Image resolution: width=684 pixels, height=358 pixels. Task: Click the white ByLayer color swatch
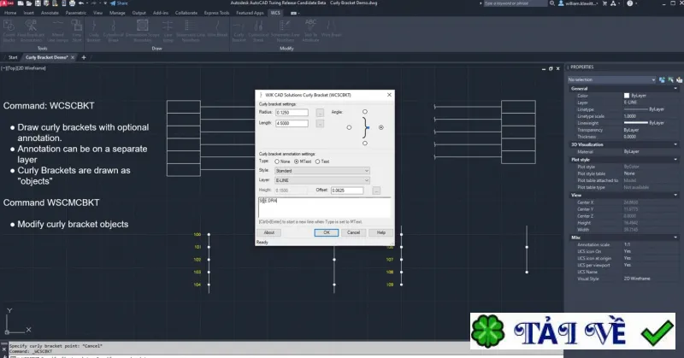(627, 96)
